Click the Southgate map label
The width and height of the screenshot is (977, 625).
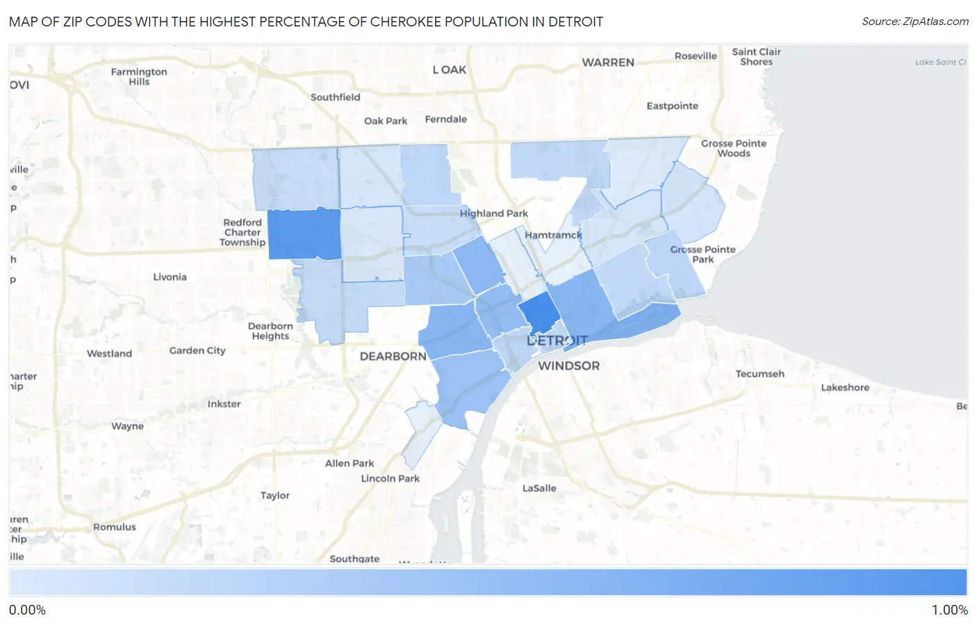coord(354,558)
